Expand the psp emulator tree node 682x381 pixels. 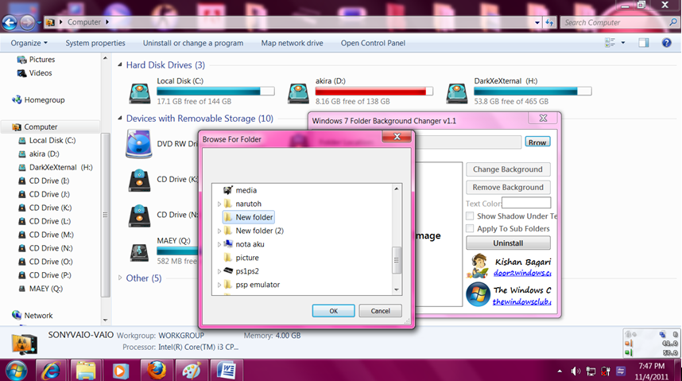pyautogui.click(x=219, y=285)
